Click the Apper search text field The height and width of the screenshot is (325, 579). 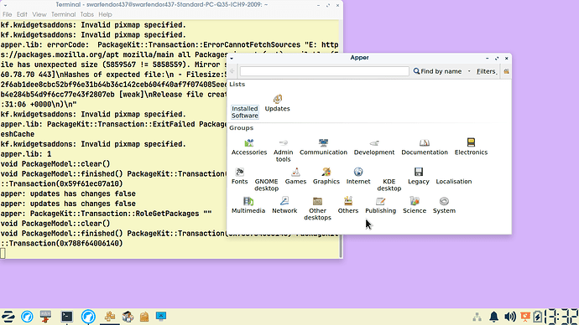(x=324, y=71)
